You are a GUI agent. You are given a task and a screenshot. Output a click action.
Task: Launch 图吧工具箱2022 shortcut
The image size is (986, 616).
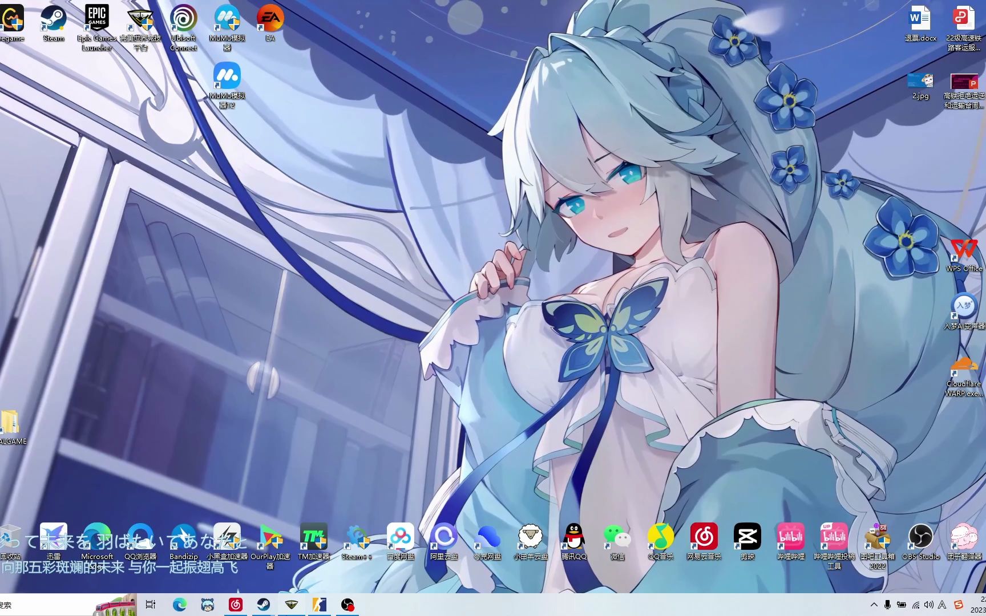(x=878, y=545)
